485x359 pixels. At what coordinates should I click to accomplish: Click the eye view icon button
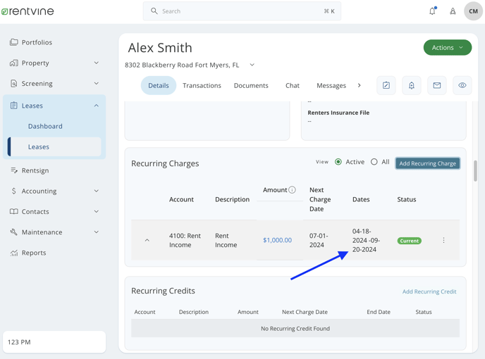tap(462, 85)
